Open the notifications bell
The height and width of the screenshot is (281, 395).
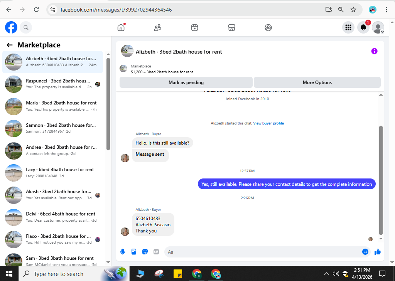pyautogui.click(x=363, y=27)
